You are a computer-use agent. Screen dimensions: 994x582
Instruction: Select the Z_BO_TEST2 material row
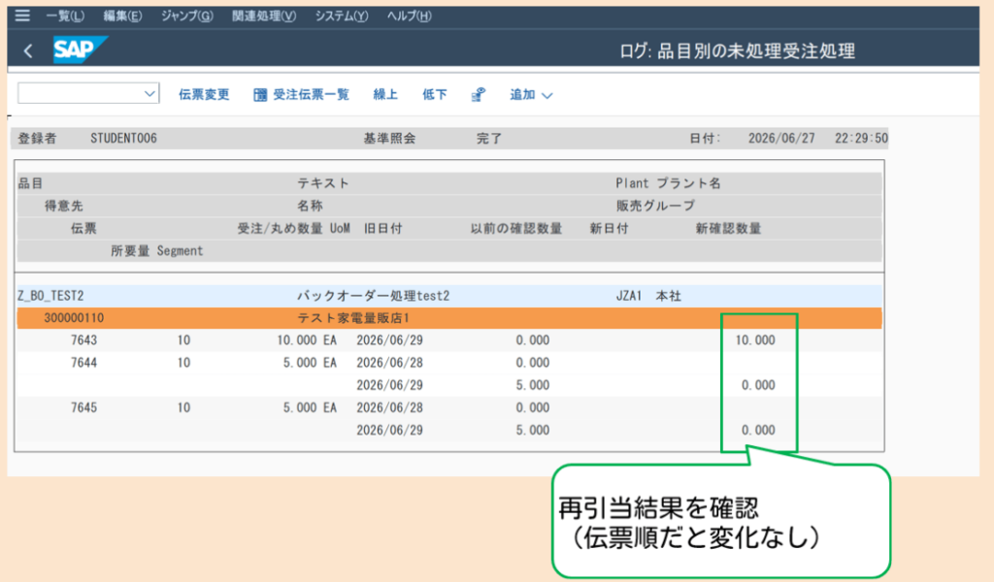(x=448, y=296)
